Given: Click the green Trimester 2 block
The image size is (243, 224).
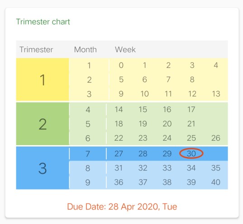Looking at the screenshot, I should pyautogui.click(x=43, y=124).
